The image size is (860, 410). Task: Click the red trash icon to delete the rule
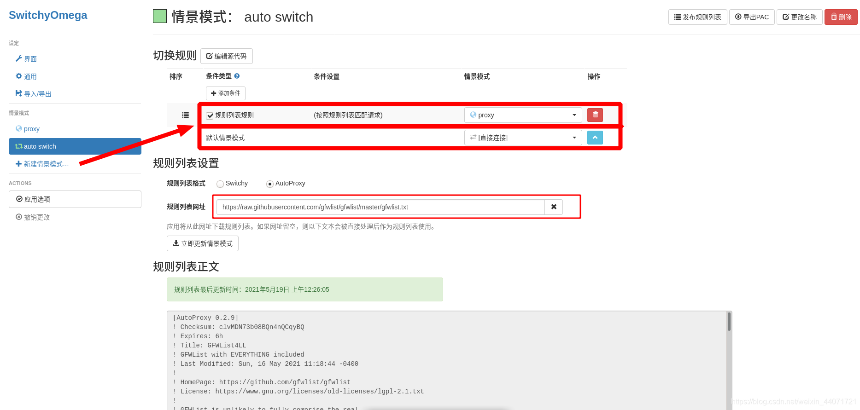pyautogui.click(x=595, y=115)
